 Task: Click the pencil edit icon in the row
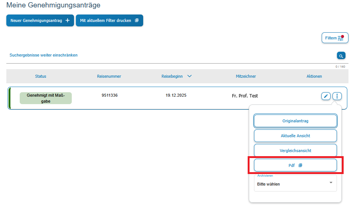(x=326, y=96)
